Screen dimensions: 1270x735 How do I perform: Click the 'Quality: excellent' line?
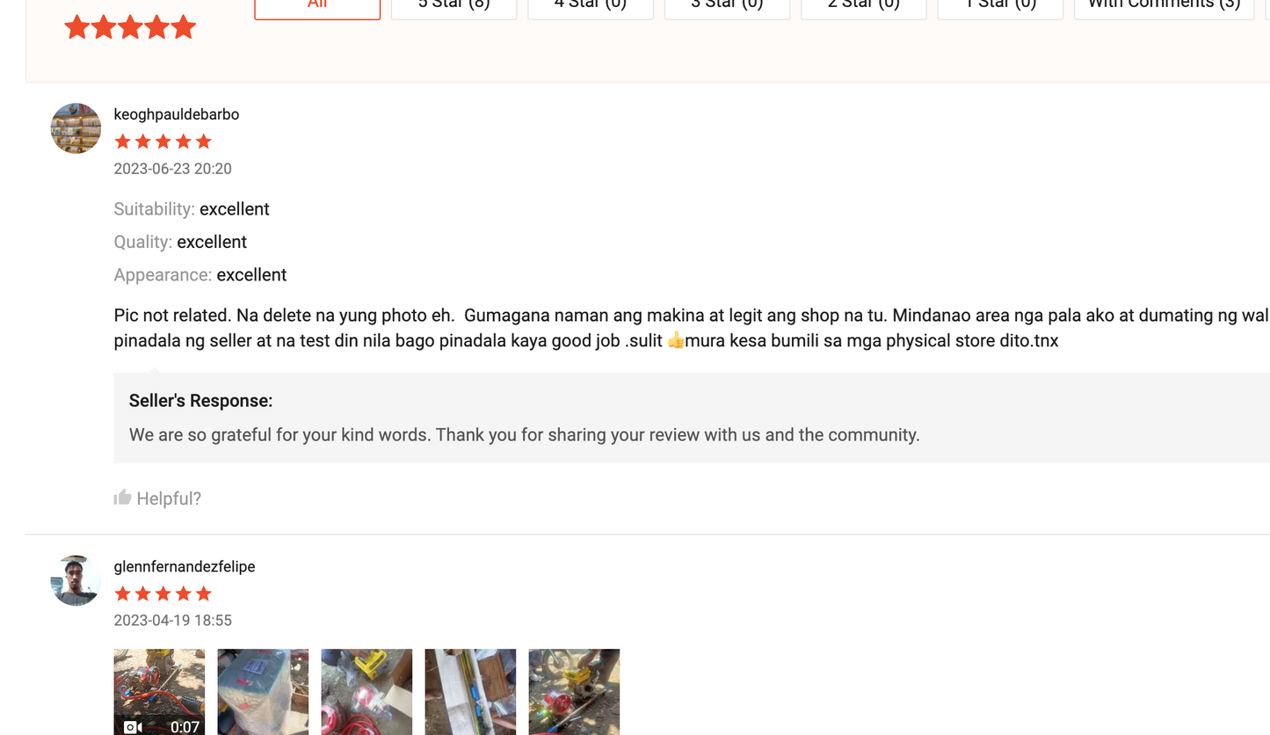click(180, 242)
